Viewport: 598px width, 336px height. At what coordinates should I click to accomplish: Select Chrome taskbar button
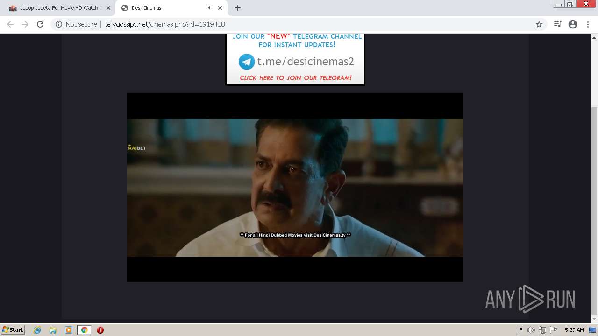pos(84,330)
